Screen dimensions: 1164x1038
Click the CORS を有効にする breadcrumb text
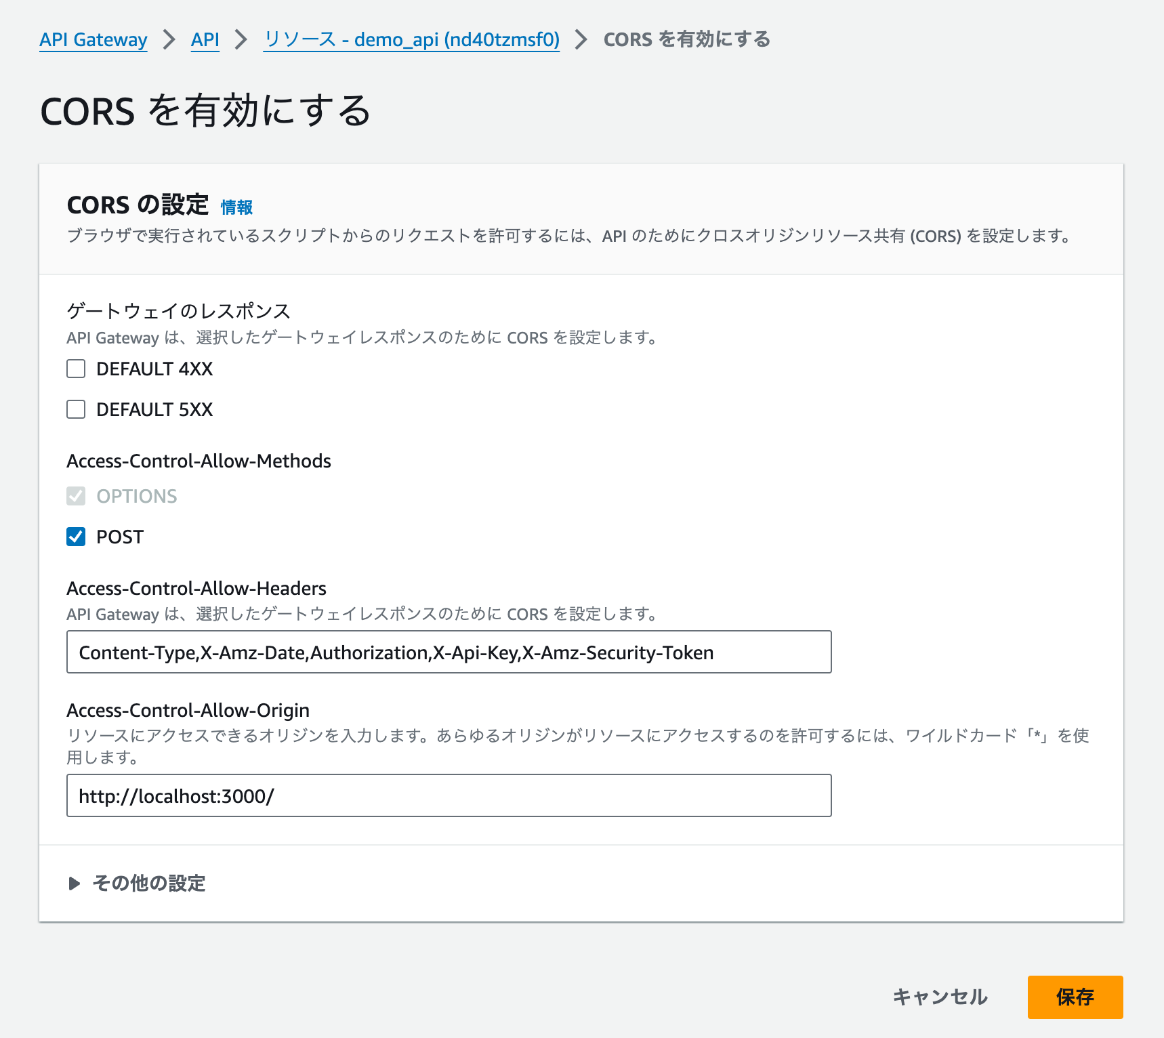click(687, 39)
